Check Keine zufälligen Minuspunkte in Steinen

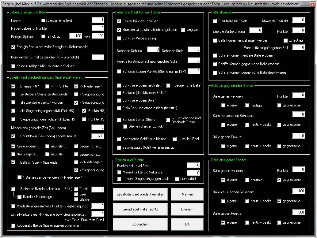click(x=13, y=66)
